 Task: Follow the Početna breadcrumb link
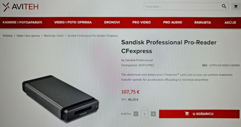tap(8, 36)
